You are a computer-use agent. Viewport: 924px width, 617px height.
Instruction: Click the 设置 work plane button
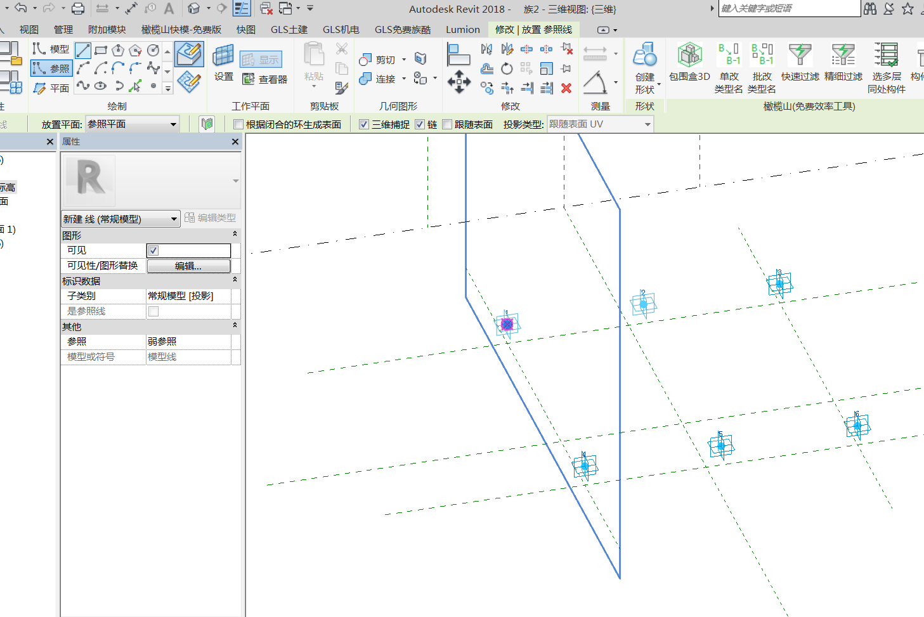(x=223, y=62)
